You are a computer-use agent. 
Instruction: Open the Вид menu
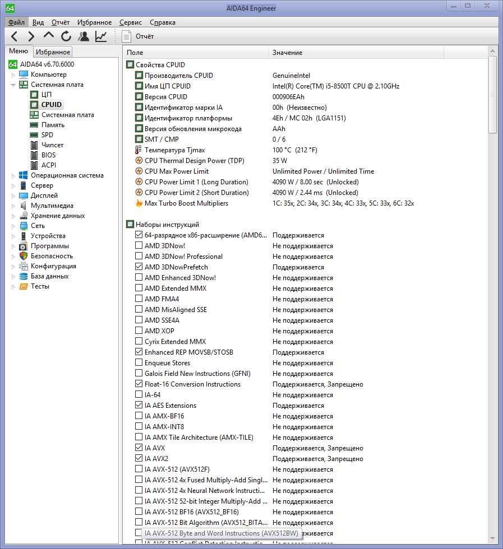click(x=38, y=22)
